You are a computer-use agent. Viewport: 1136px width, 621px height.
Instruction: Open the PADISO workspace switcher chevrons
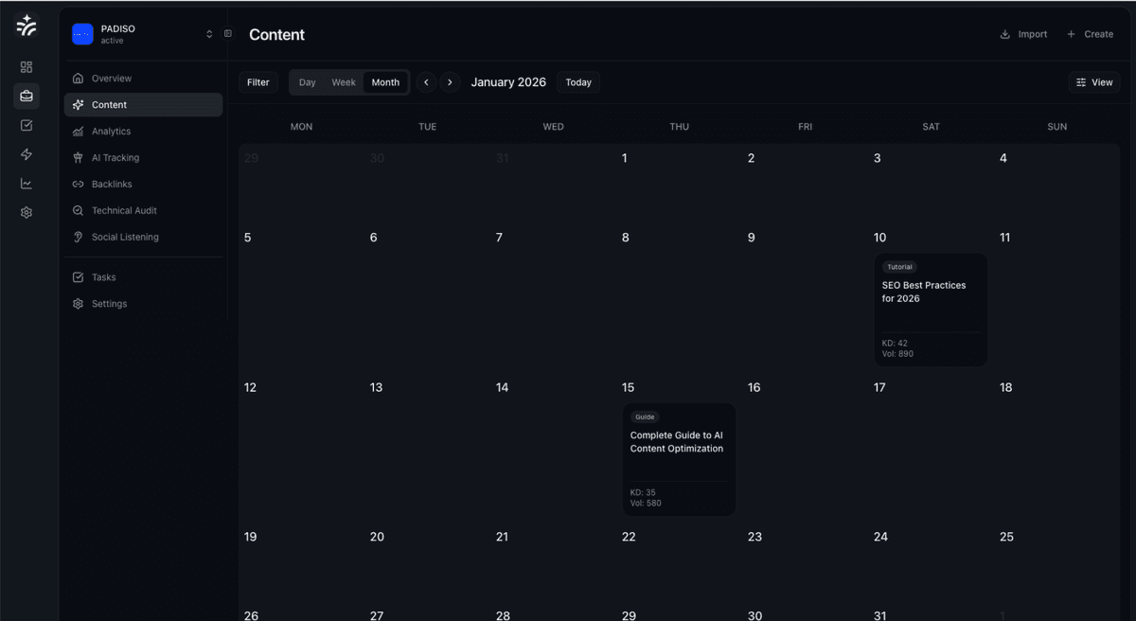[x=209, y=34]
